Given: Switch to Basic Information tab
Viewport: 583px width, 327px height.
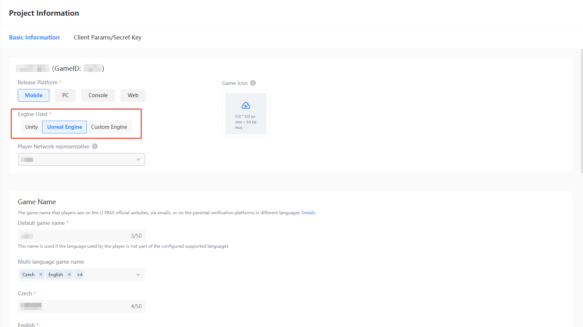Looking at the screenshot, I should click(34, 37).
